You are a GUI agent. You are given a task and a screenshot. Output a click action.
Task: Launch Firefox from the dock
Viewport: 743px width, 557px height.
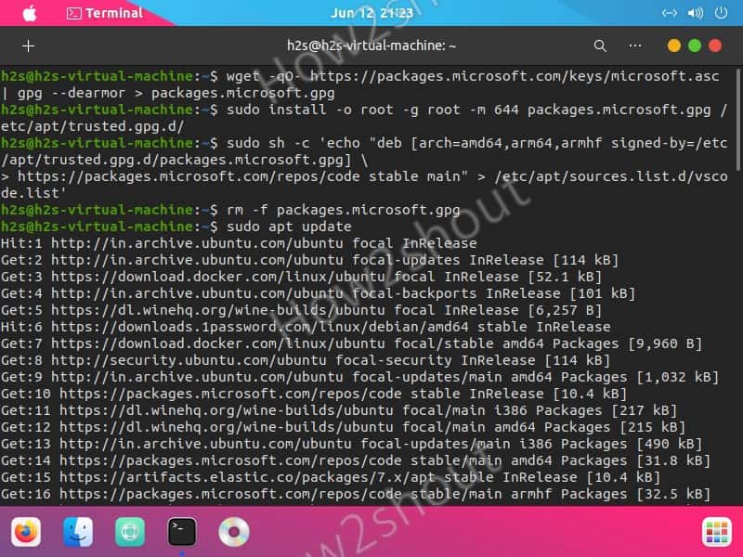(x=26, y=533)
